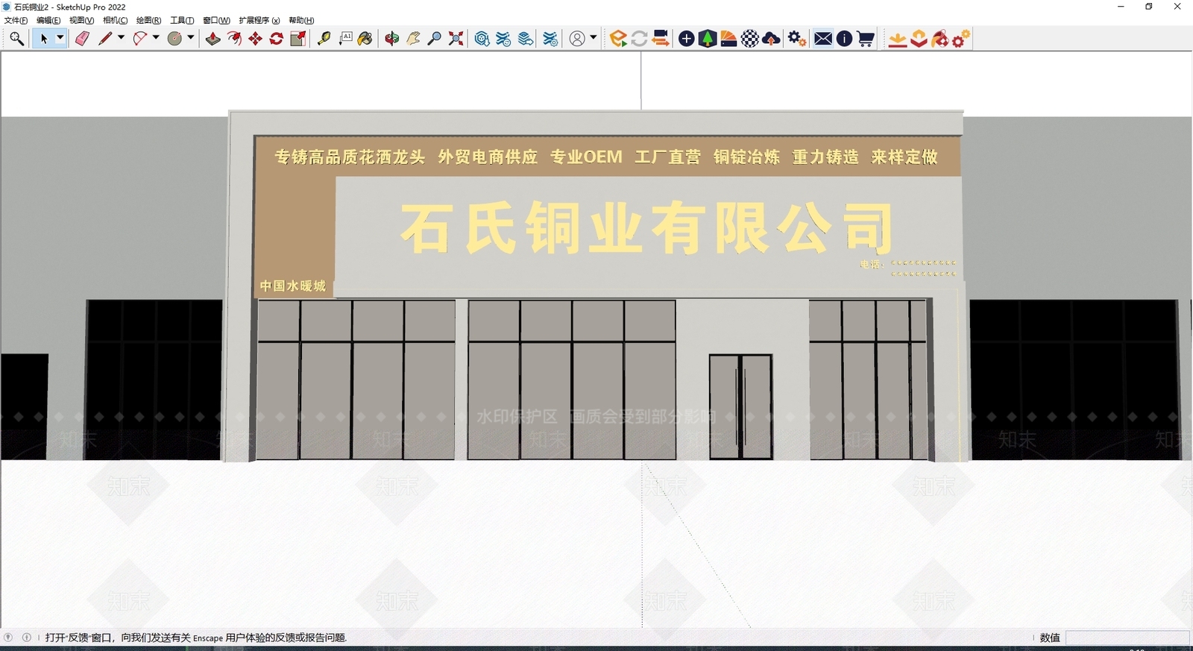
Task: Choose the Offset tool
Action: click(234, 39)
